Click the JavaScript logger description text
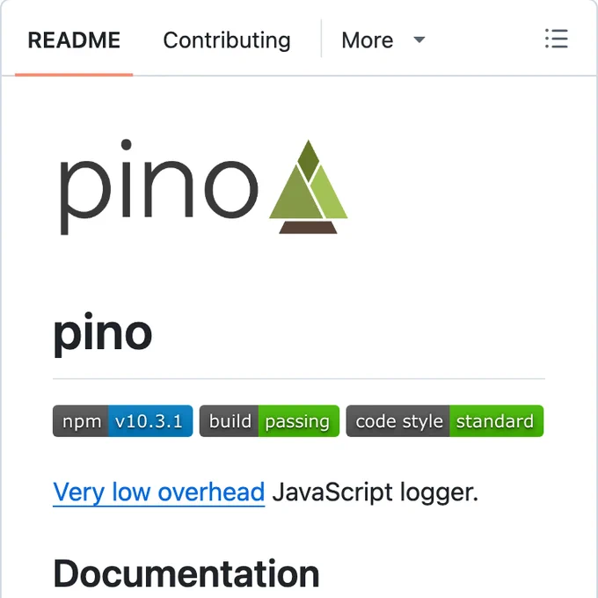The height and width of the screenshot is (598, 598). (376, 492)
